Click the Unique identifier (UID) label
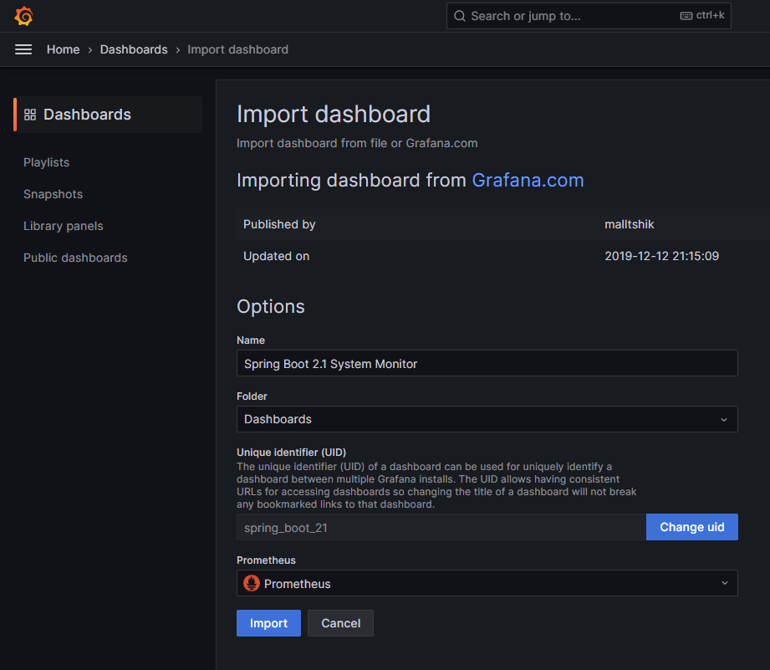Viewport: 770px width, 670px height. [291, 453]
